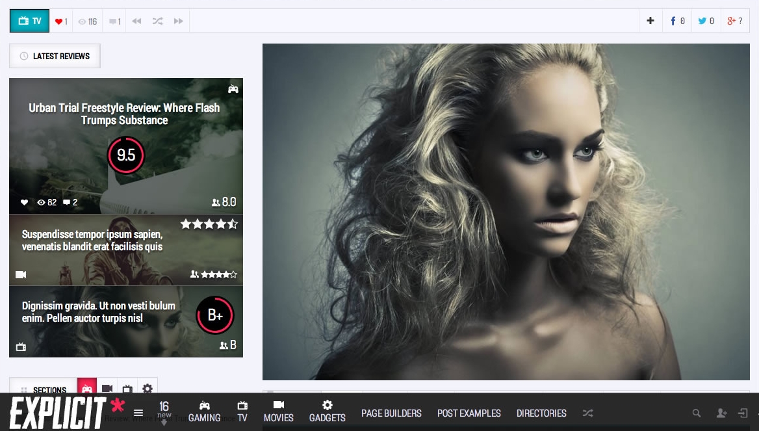Screen dimensions: 759x431
Task: Go to next post with forward arrows
Action: pos(178,21)
